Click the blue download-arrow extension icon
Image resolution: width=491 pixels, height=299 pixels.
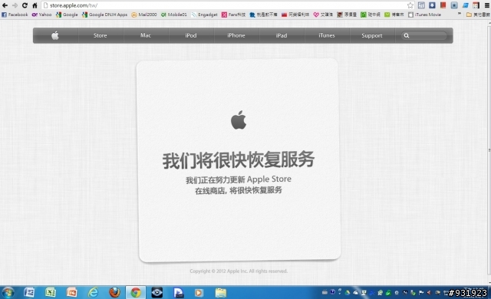[432, 5]
